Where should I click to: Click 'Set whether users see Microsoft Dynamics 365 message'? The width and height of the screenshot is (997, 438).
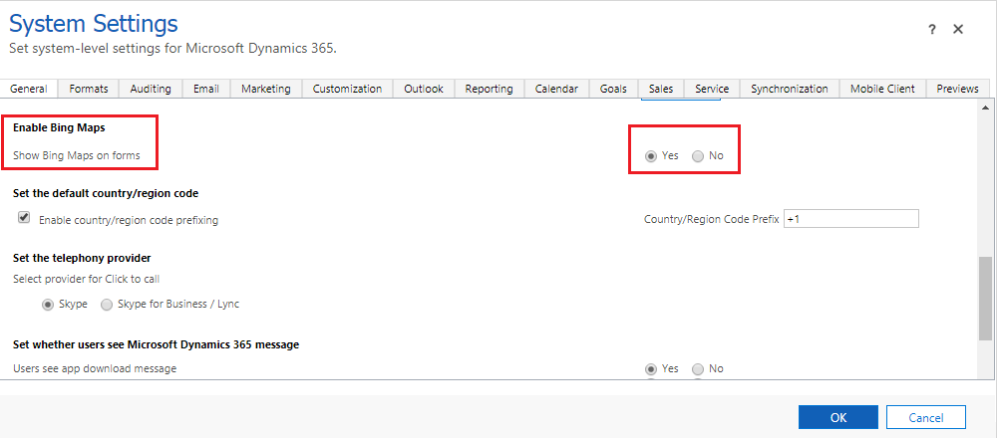[156, 344]
